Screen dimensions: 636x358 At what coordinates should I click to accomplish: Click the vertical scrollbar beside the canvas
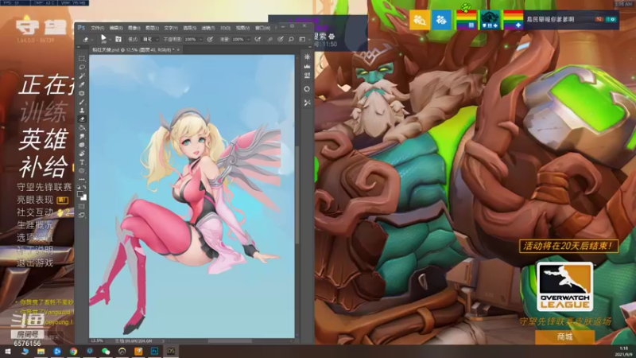point(297,195)
